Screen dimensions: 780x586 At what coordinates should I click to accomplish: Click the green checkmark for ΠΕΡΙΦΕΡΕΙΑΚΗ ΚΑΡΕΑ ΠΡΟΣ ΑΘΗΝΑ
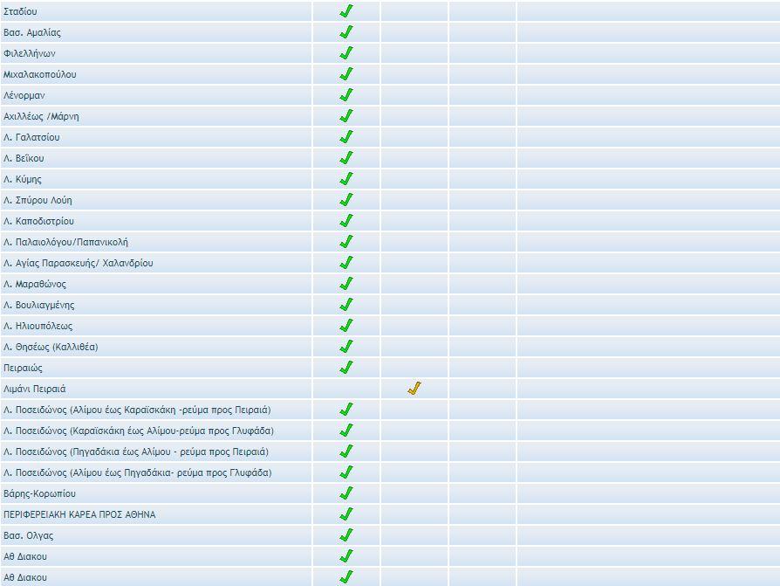[346, 514]
